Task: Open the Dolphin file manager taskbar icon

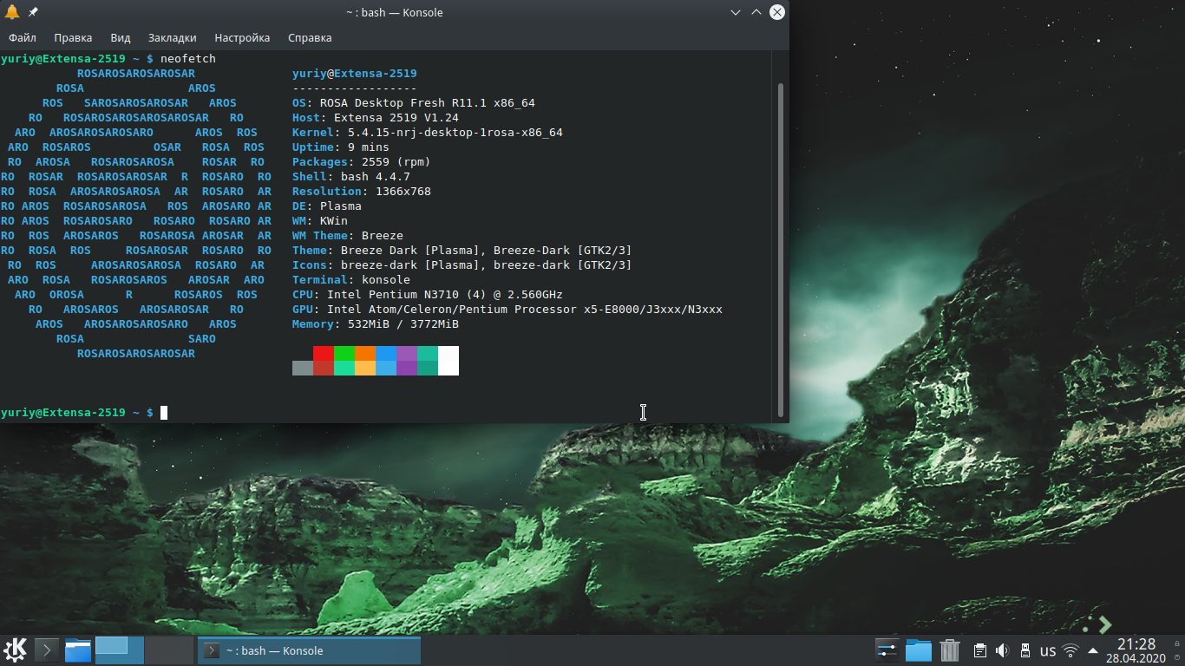Action: [x=78, y=650]
